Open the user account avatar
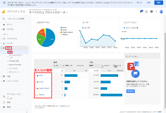Screen dimensions: 166x113 click(x=161, y=12)
